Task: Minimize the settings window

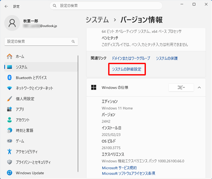Action: (182, 4)
